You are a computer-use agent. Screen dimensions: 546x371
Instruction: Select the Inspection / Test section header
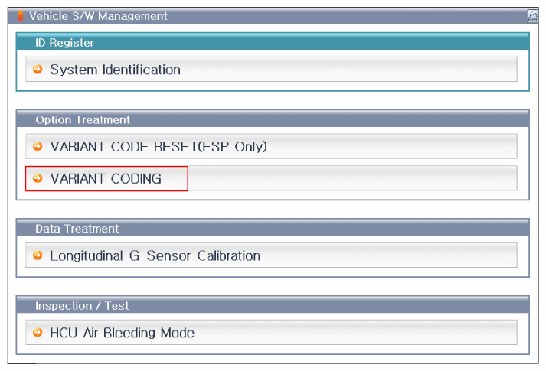point(82,306)
